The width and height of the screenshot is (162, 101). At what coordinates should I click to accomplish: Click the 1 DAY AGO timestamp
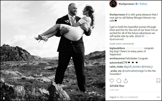[x=114, y=90]
